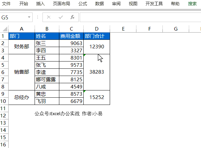Click the confirm checkmark formula icon

coord(61,17)
